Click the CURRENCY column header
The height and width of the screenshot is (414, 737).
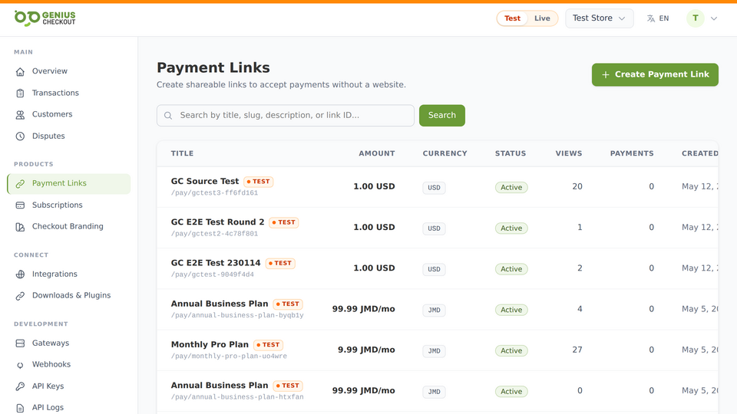pos(445,153)
